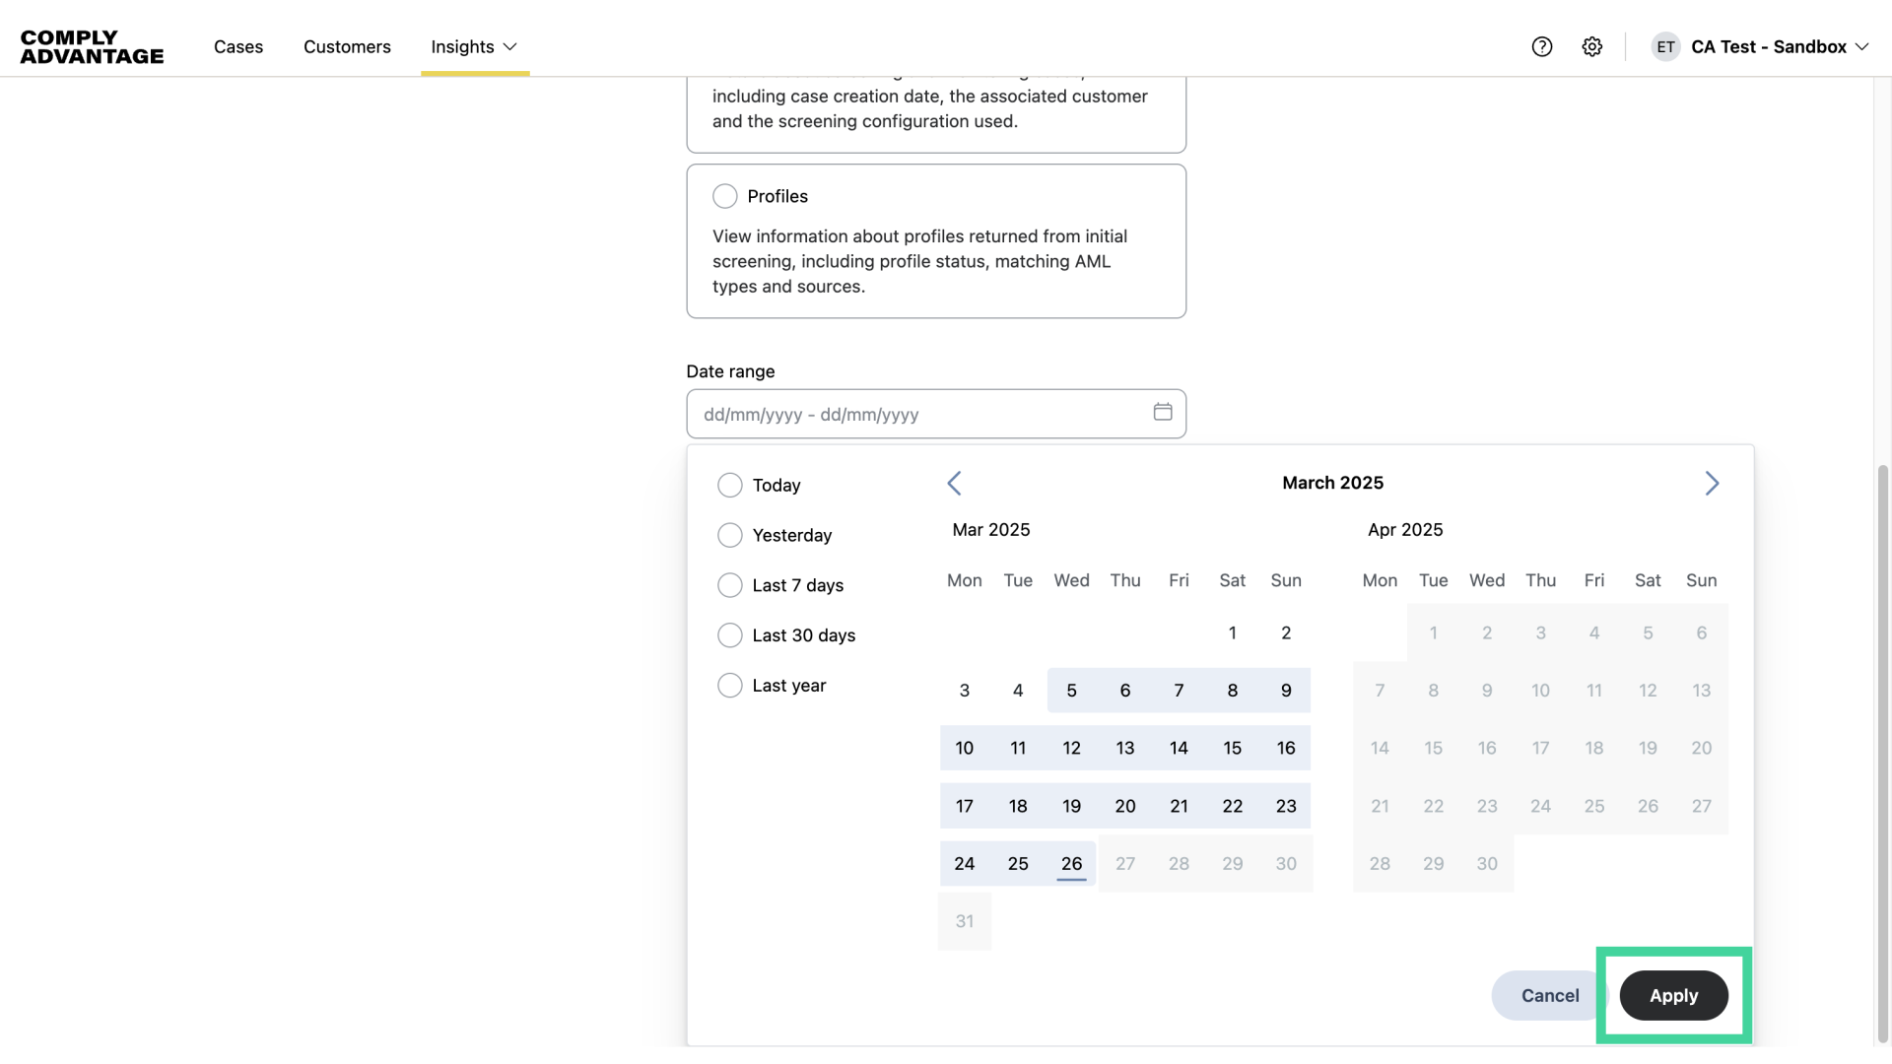The height and width of the screenshot is (1064, 1892).
Task: Click the ET user avatar
Action: (x=1665, y=46)
